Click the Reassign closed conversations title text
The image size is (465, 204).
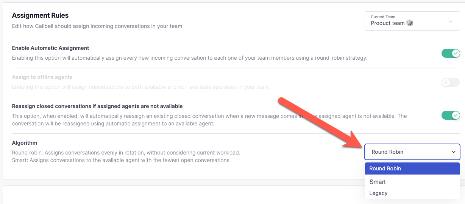pyautogui.click(x=97, y=106)
